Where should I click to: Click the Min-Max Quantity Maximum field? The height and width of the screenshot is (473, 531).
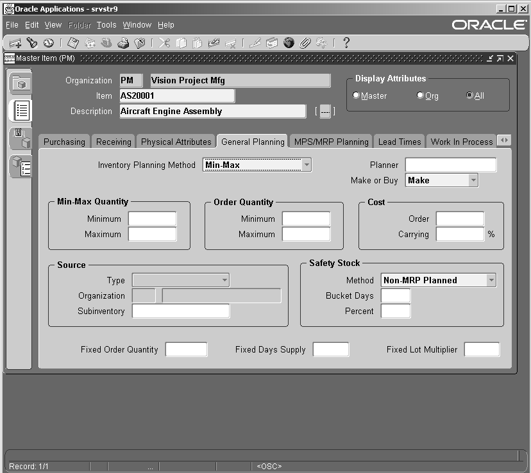click(x=153, y=234)
